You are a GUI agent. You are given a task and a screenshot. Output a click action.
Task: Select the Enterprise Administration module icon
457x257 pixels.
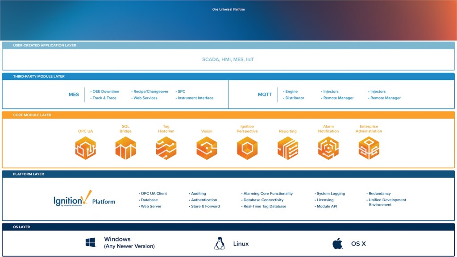(x=369, y=148)
